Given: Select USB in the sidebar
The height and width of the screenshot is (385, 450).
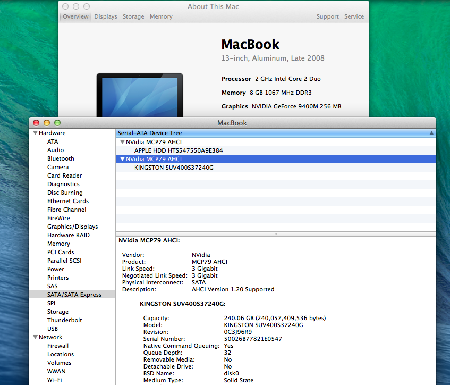Looking at the screenshot, I should [53, 329].
